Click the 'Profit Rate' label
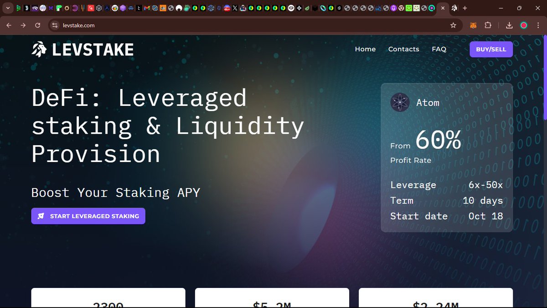547x308 pixels. tap(411, 160)
